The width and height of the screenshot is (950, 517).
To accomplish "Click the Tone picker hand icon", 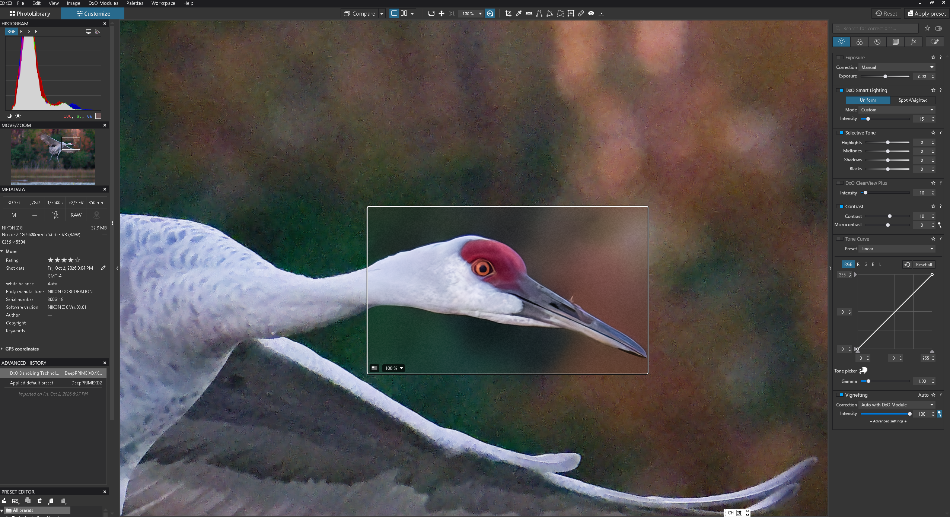I will pyautogui.click(x=863, y=371).
